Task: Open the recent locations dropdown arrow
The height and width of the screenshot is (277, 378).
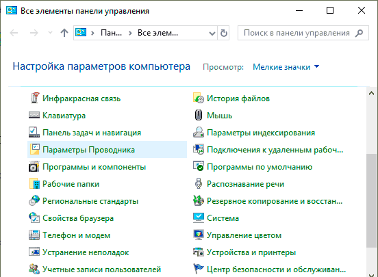Action: (50, 33)
